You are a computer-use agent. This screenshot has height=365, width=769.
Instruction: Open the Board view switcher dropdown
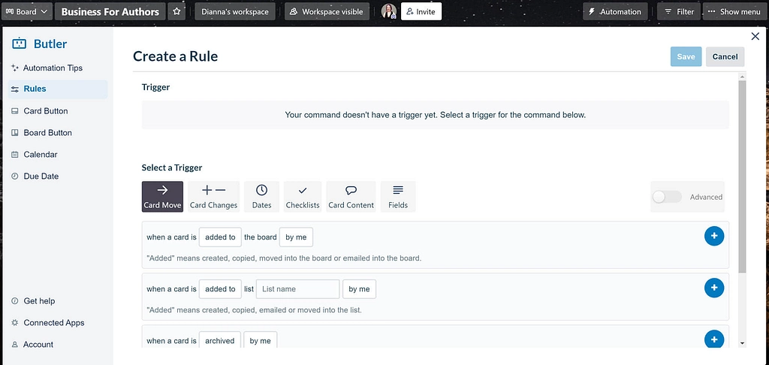[27, 11]
